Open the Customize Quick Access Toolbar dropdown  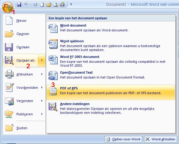(x=71, y=5)
